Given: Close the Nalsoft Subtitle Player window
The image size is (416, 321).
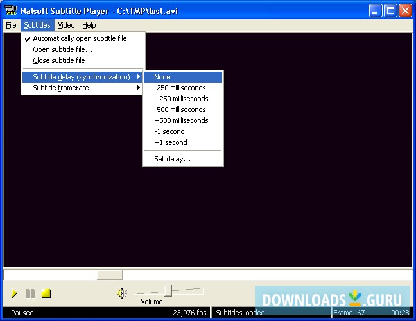Looking at the screenshot, I should (x=405, y=11).
